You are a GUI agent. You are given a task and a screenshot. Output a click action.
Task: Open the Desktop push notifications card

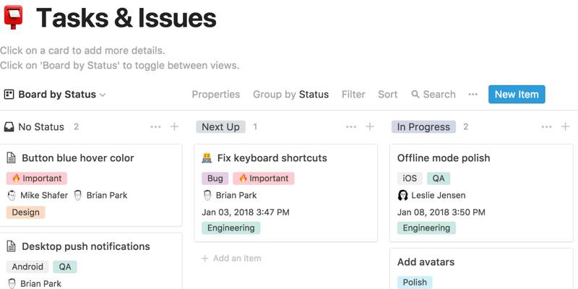91,261
